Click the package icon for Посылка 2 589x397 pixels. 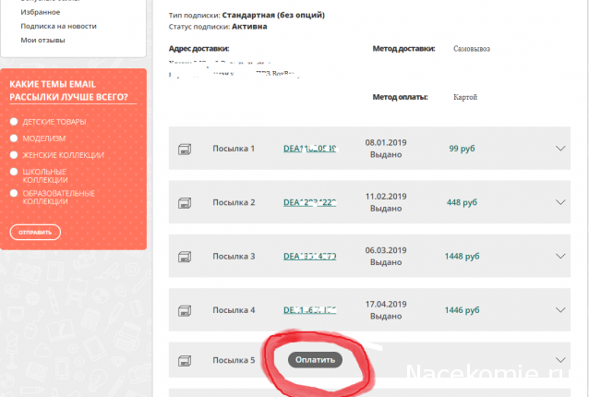[x=184, y=202]
